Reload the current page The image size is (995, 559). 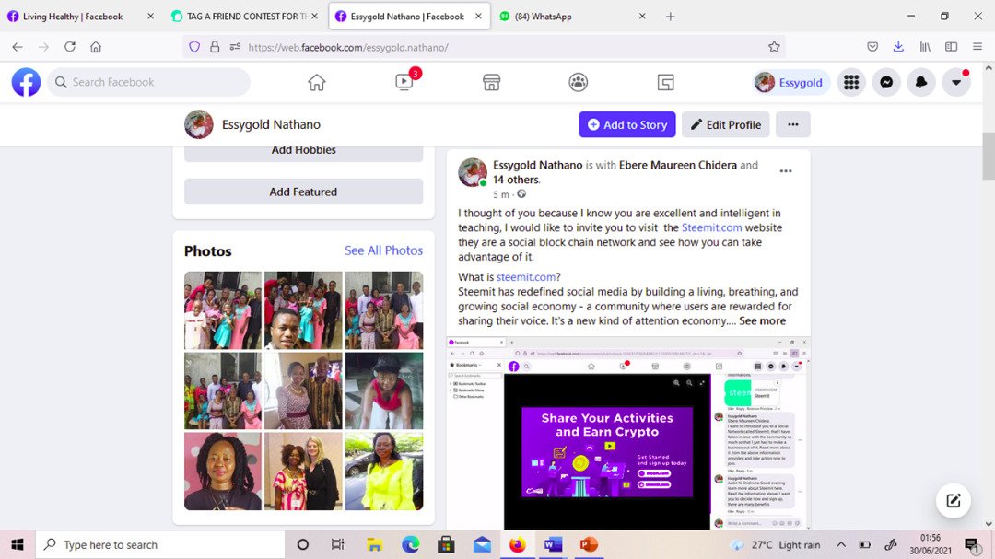(x=70, y=47)
